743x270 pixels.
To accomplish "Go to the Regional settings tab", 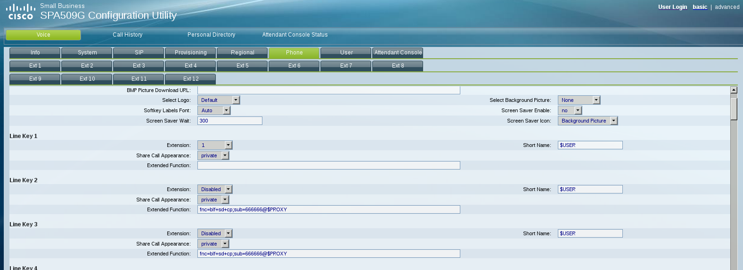I will pyautogui.click(x=242, y=53).
